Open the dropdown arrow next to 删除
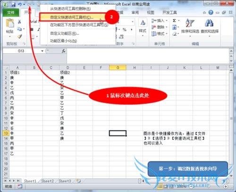Viewport: 236px width, 192px height. [x=167, y=27]
